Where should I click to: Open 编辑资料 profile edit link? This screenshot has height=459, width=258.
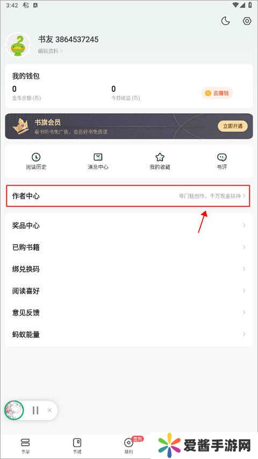(51, 51)
